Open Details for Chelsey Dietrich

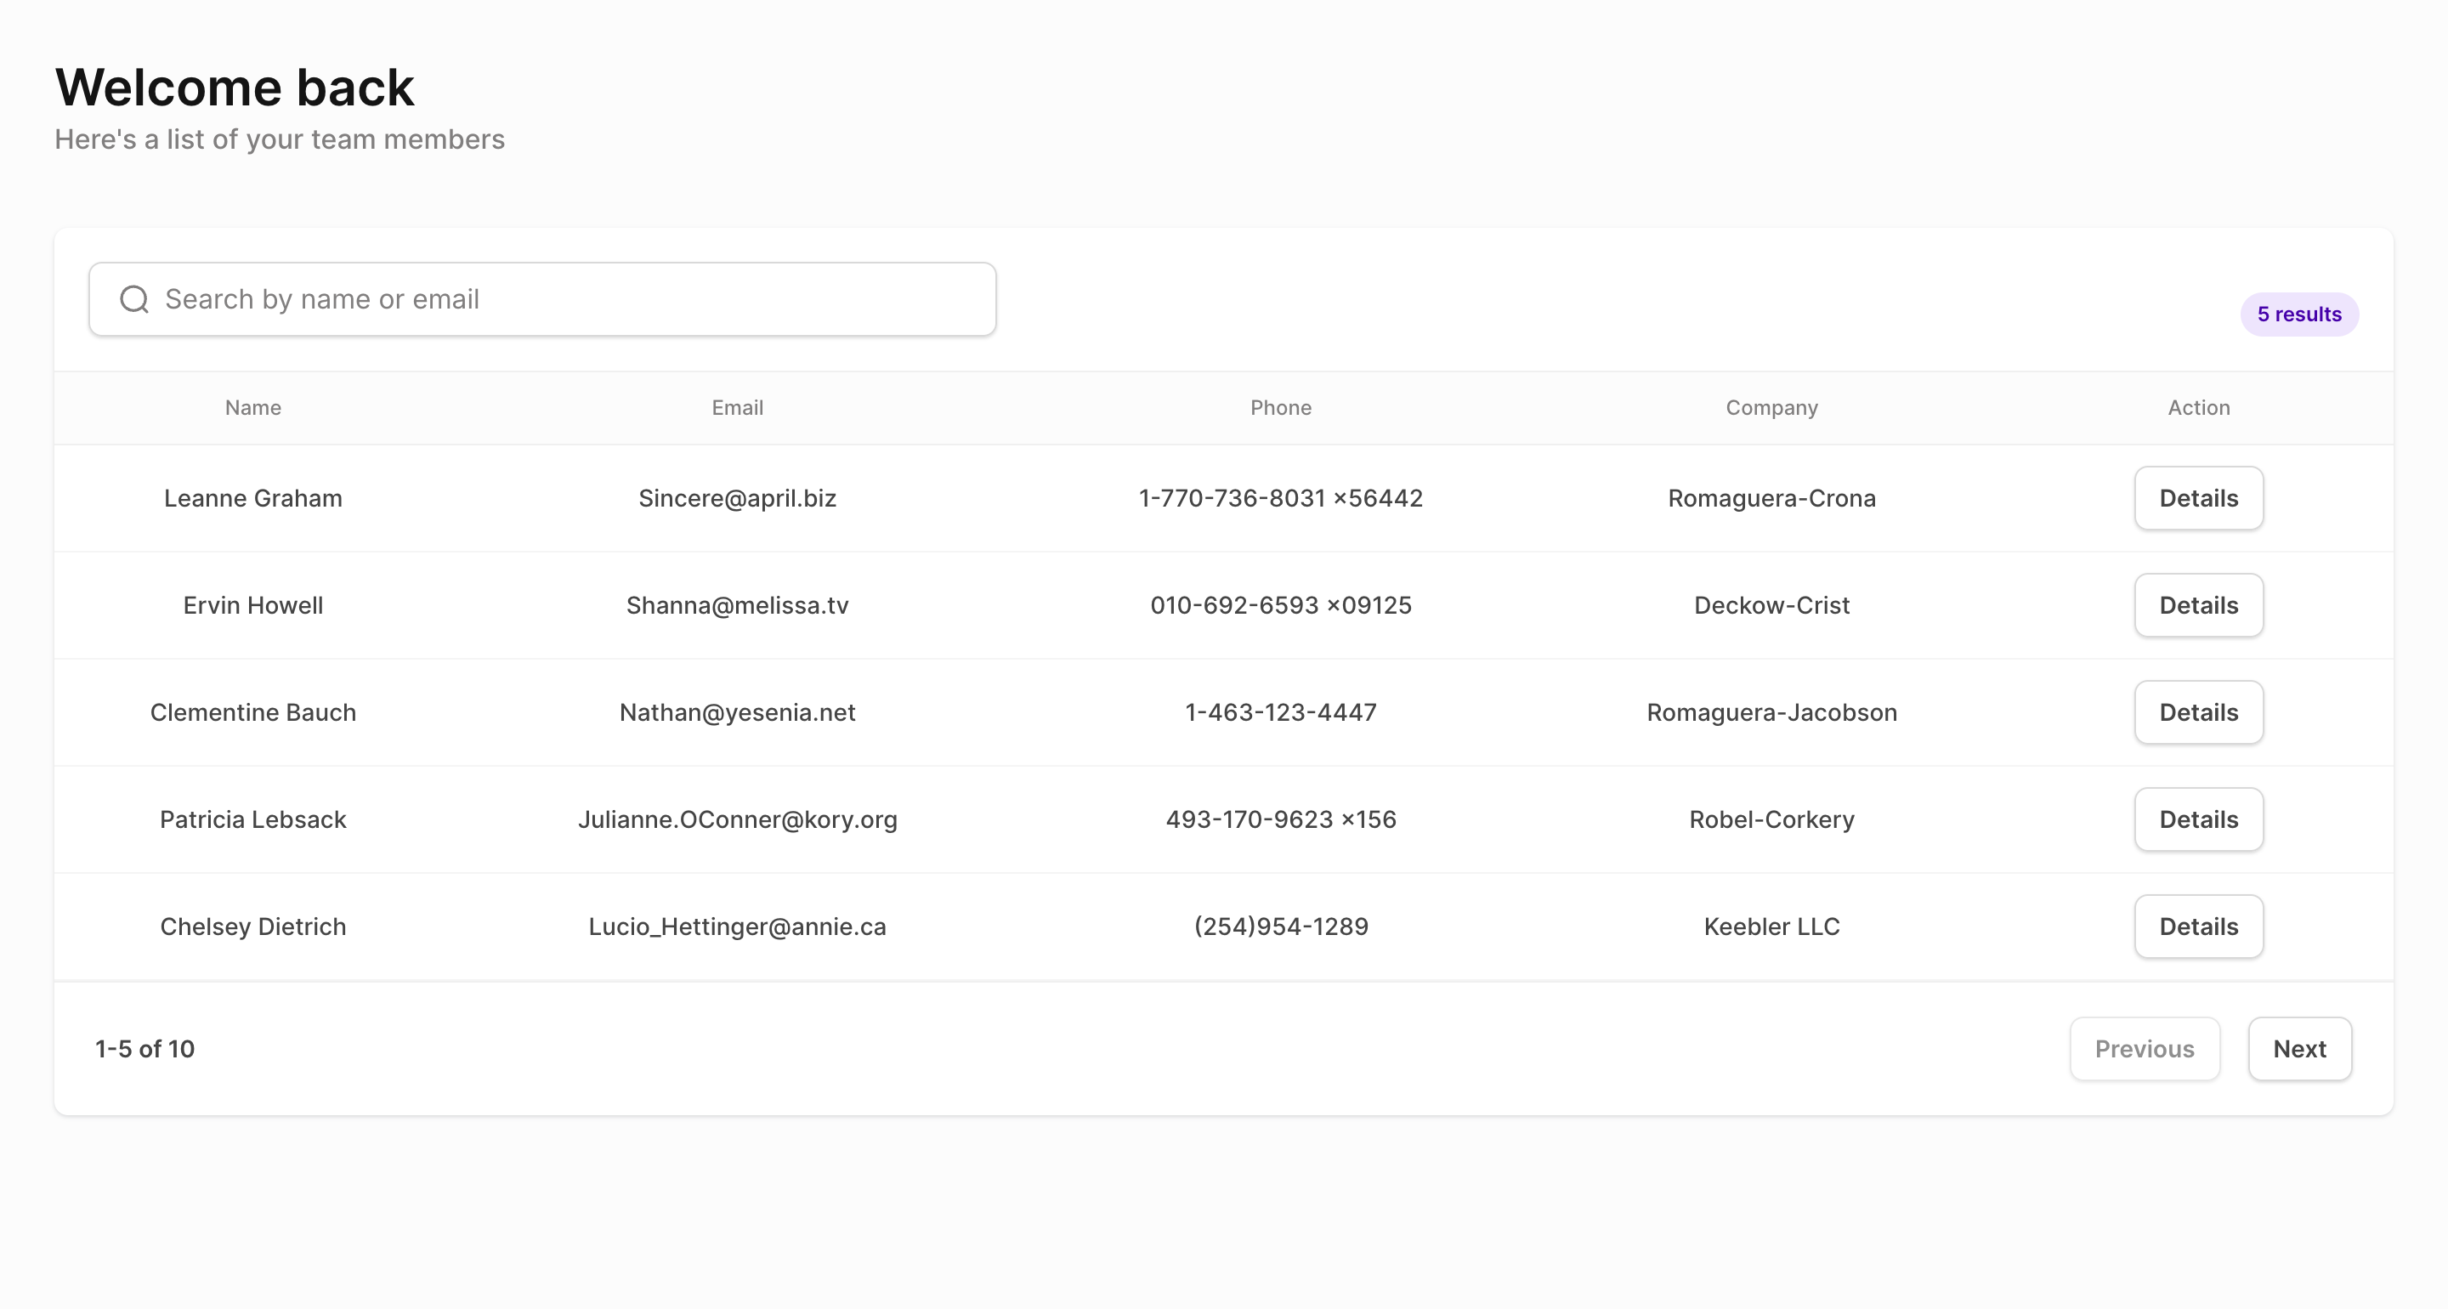(2198, 926)
